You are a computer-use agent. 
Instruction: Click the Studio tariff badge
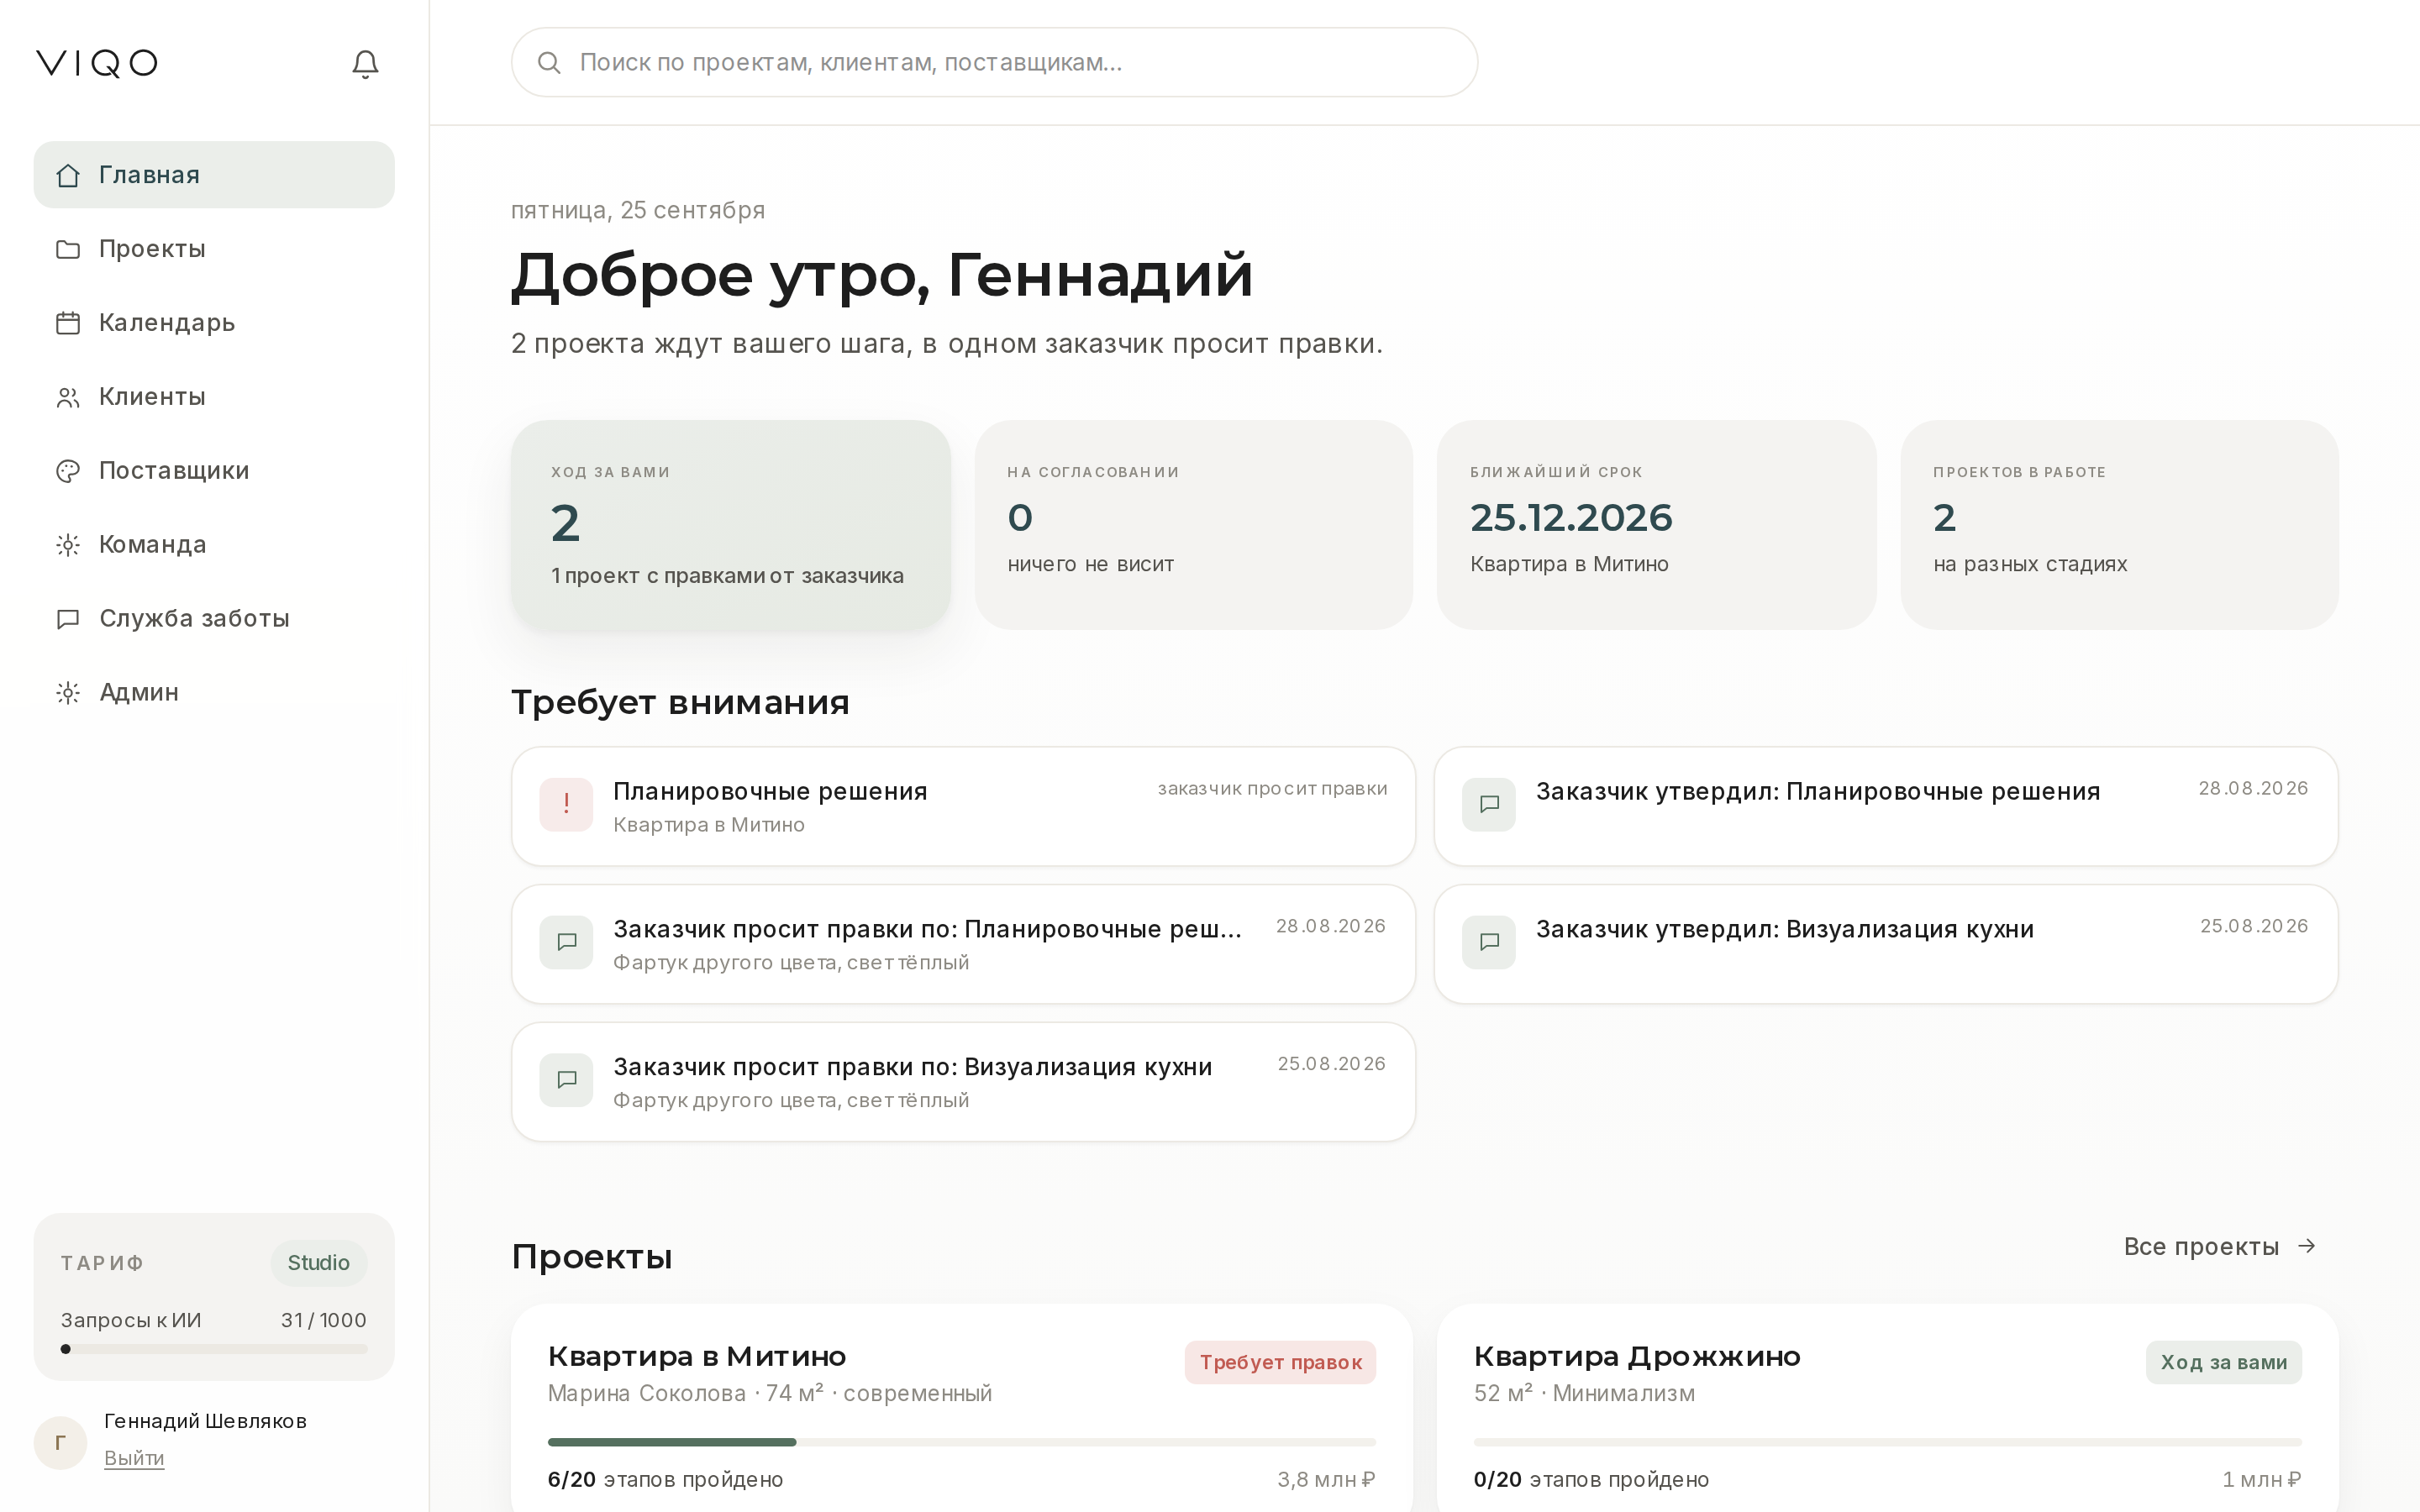(x=318, y=1263)
